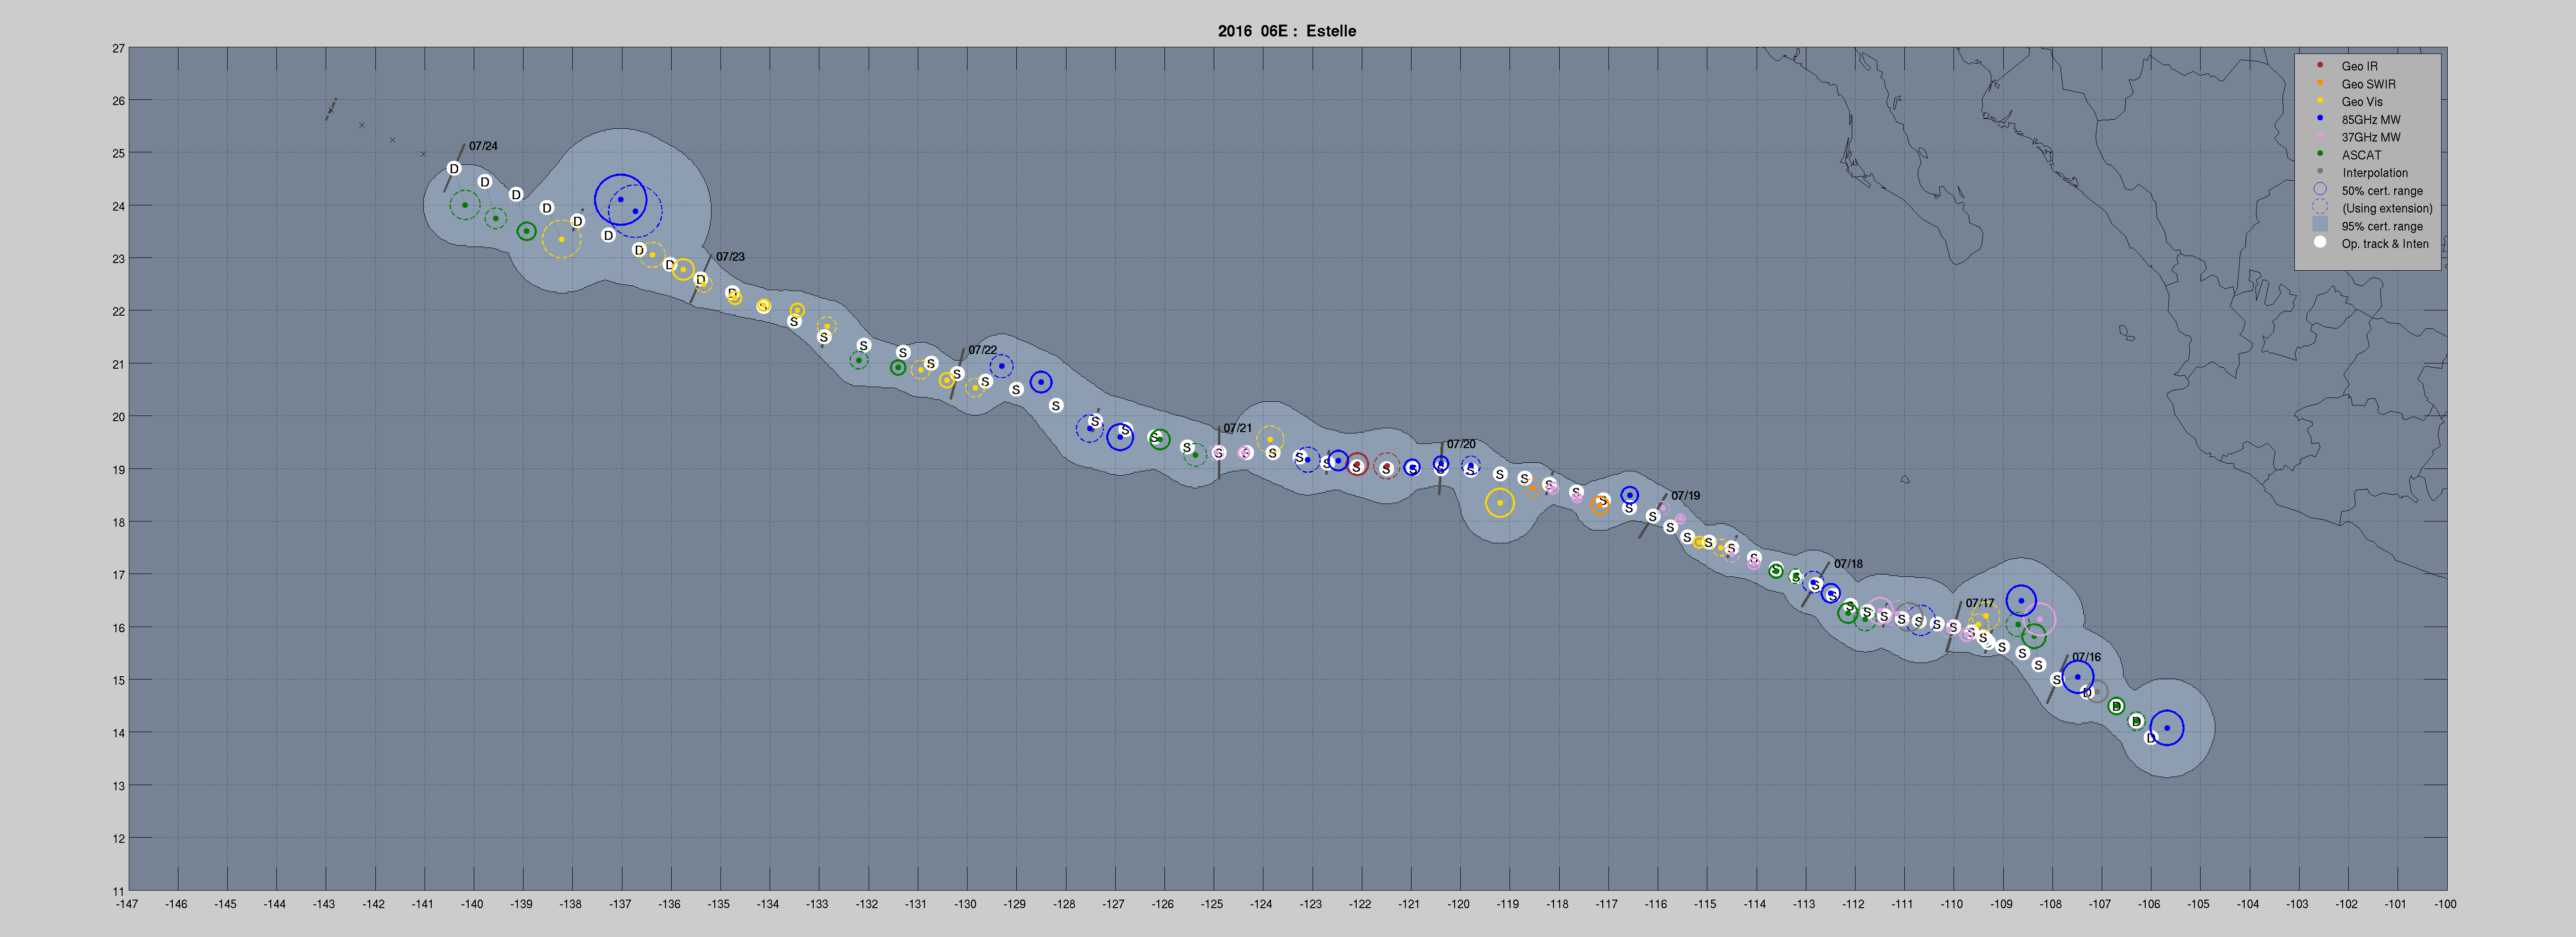
Task: Click the 37GHz MW pink legend dot
Action: pos(2319,136)
